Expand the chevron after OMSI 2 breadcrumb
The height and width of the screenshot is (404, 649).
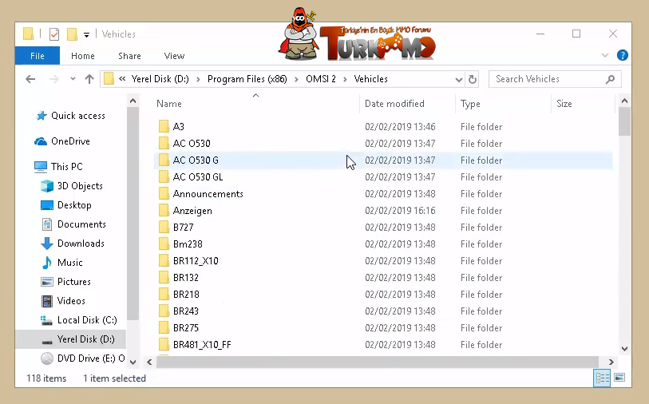(x=345, y=80)
